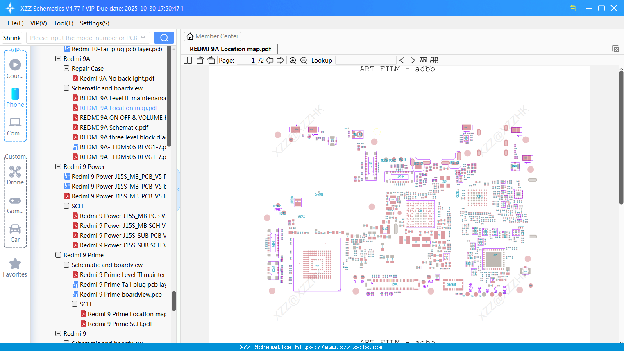Select the rotate page left icon

200,60
